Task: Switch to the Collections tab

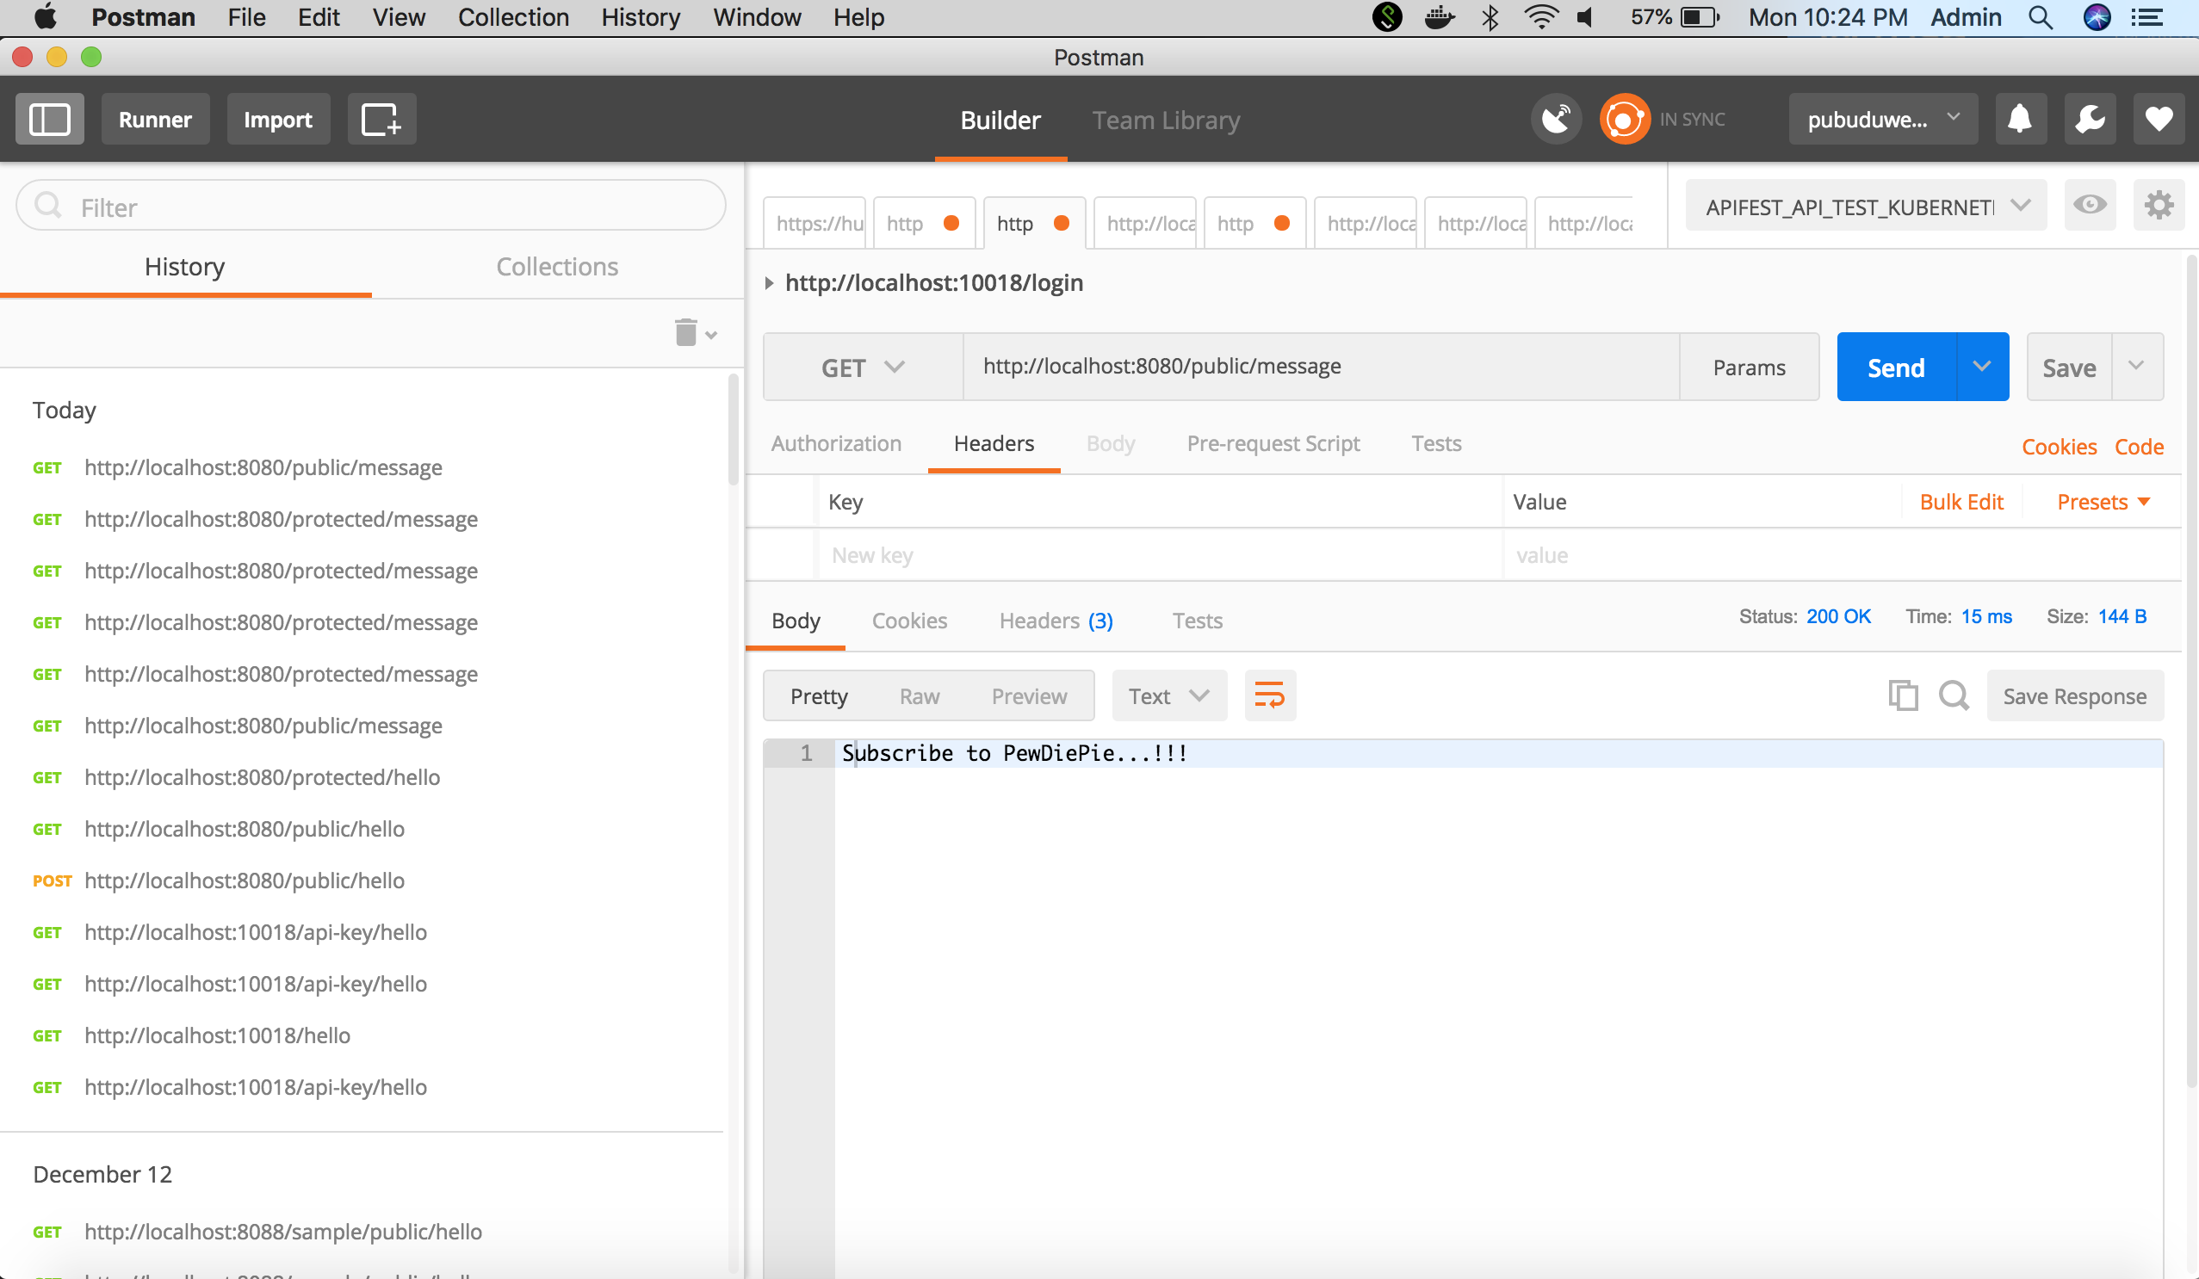Action: pyautogui.click(x=557, y=266)
